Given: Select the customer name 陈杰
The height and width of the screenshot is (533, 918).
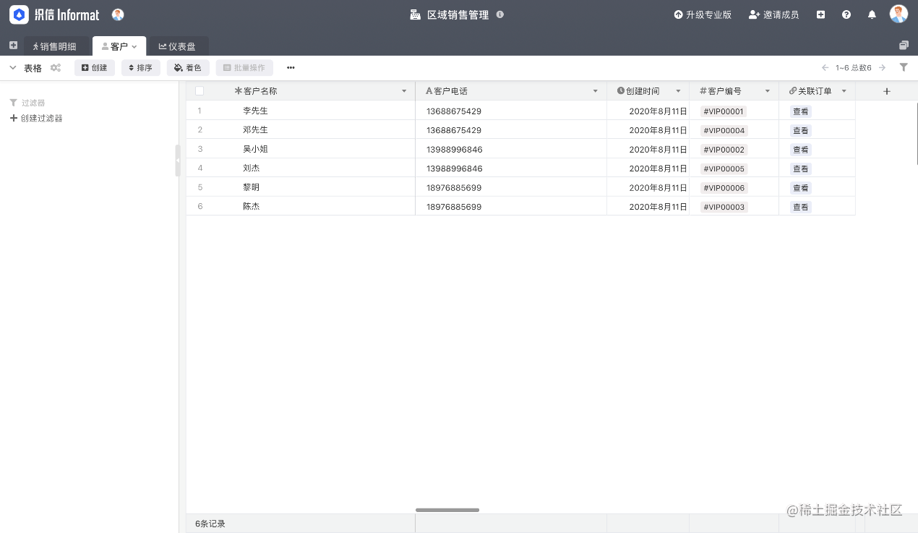Looking at the screenshot, I should [x=251, y=206].
